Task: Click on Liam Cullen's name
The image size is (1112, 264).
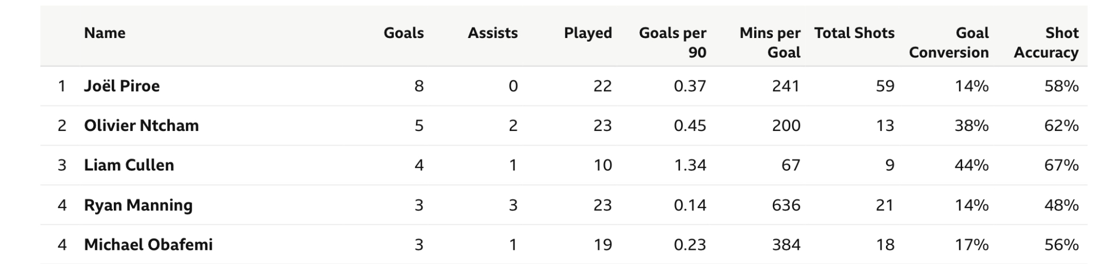Action: (x=129, y=165)
